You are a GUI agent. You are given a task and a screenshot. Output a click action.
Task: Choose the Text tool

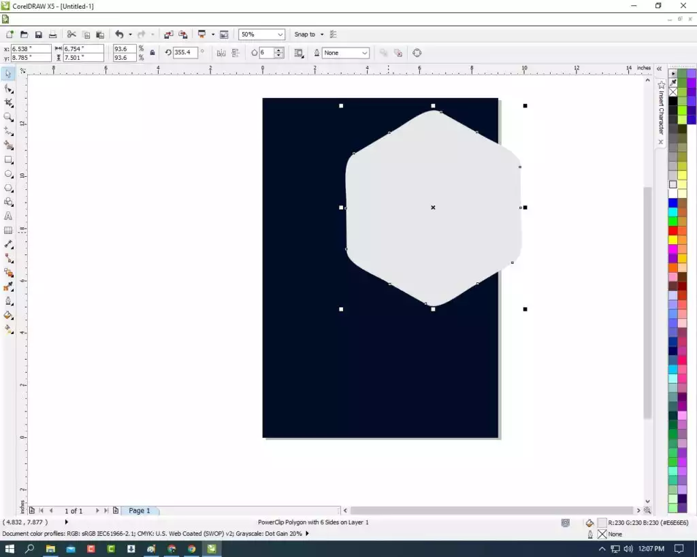click(8, 216)
